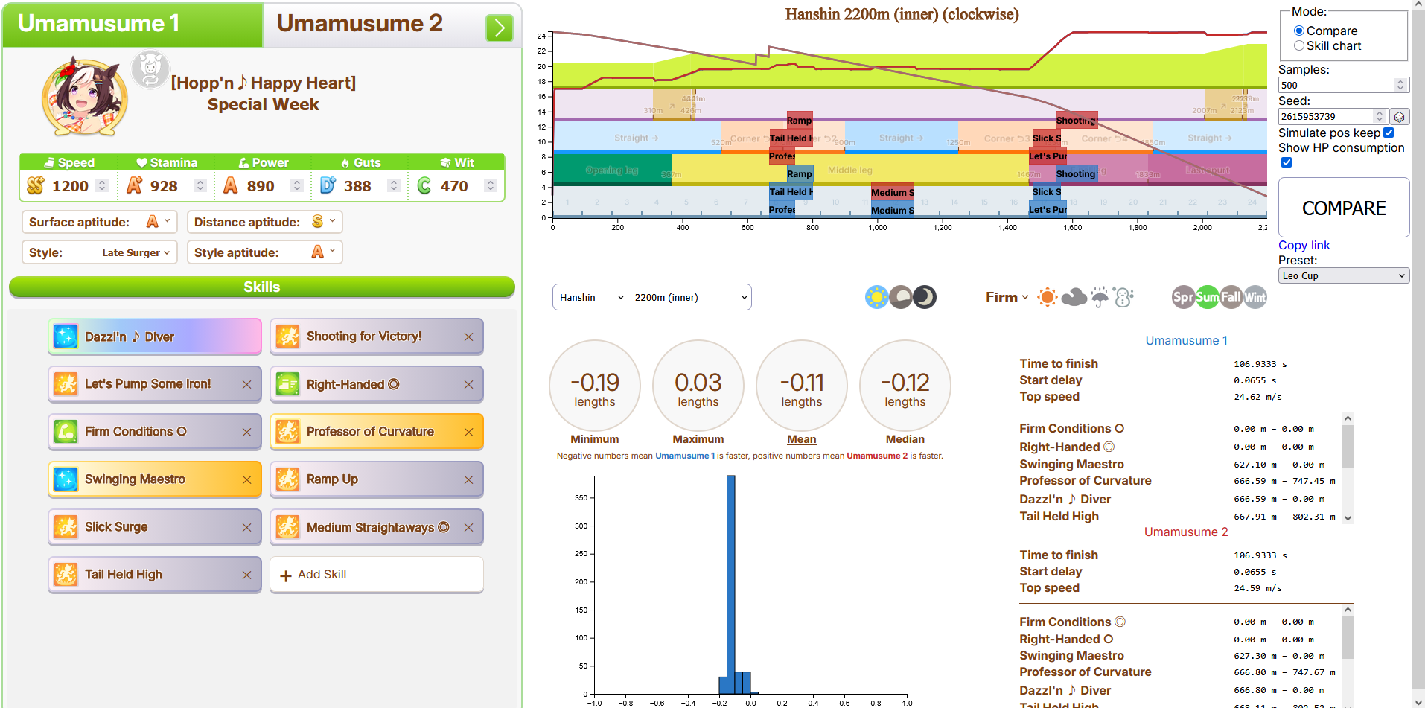
Task: Open the 2200m (inner) course dropdown
Action: tap(689, 297)
